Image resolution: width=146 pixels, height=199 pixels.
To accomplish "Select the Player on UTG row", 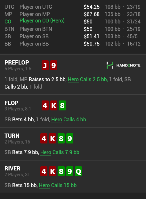I will [x=72, y=7].
